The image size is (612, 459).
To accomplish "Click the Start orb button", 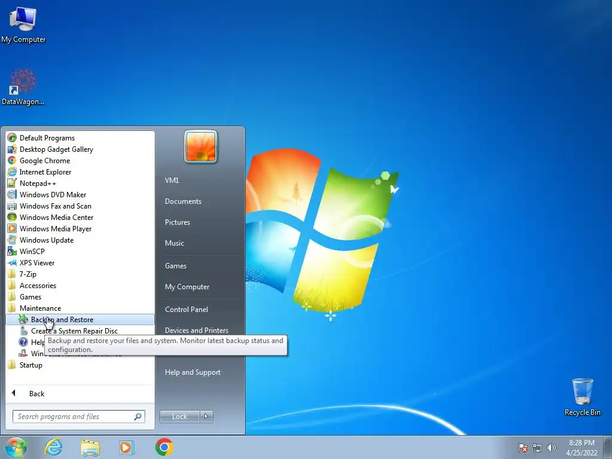I will (16, 447).
